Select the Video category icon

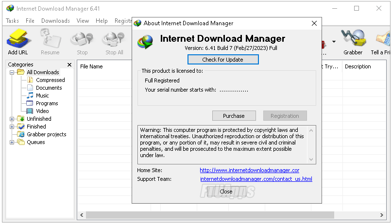click(x=30, y=111)
